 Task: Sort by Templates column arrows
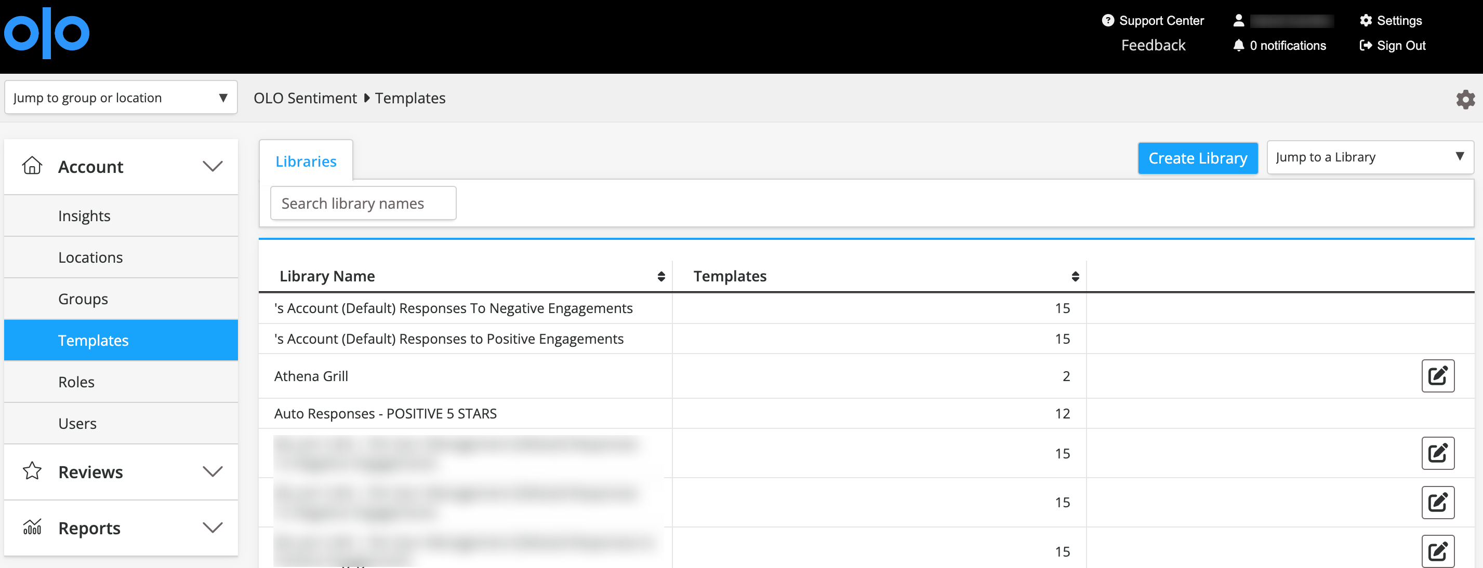[1075, 277]
